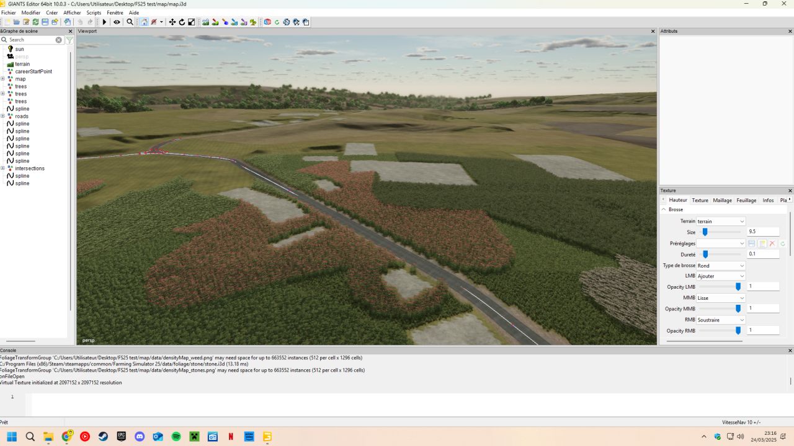Click the Windows Start button
Viewport: 794px width, 446px height.
pyautogui.click(x=12, y=436)
